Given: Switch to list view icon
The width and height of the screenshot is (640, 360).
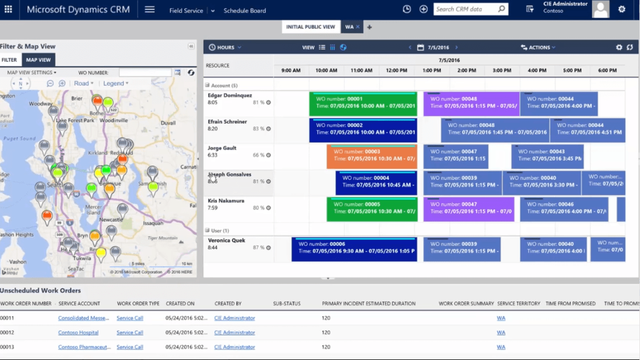Looking at the screenshot, I should [322, 48].
